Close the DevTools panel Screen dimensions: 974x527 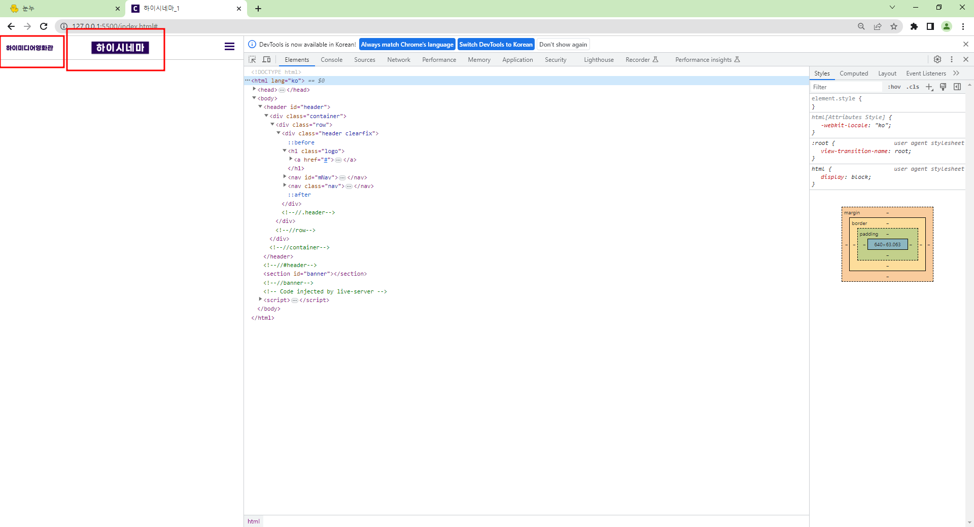tap(966, 59)
